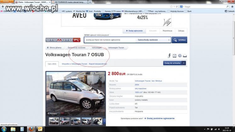Click the network signal tray icon
The image size is (235, 132).
coord(215,129)
